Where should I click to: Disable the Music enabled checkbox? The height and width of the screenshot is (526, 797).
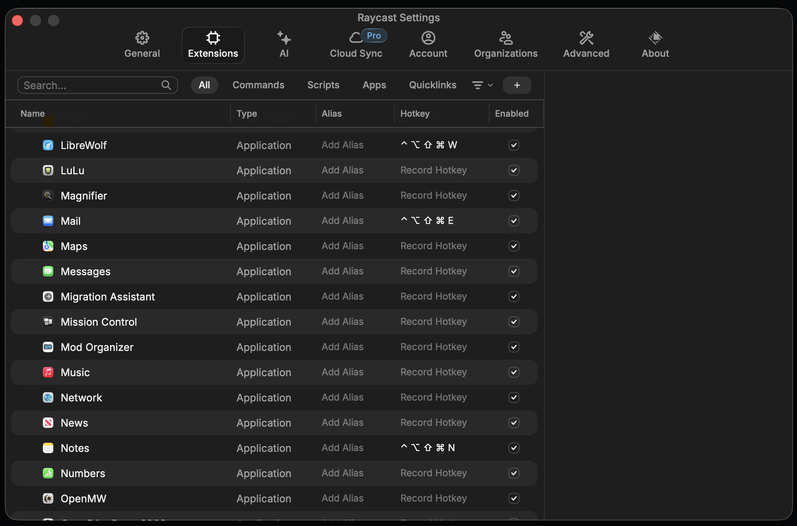pos(514,372)
